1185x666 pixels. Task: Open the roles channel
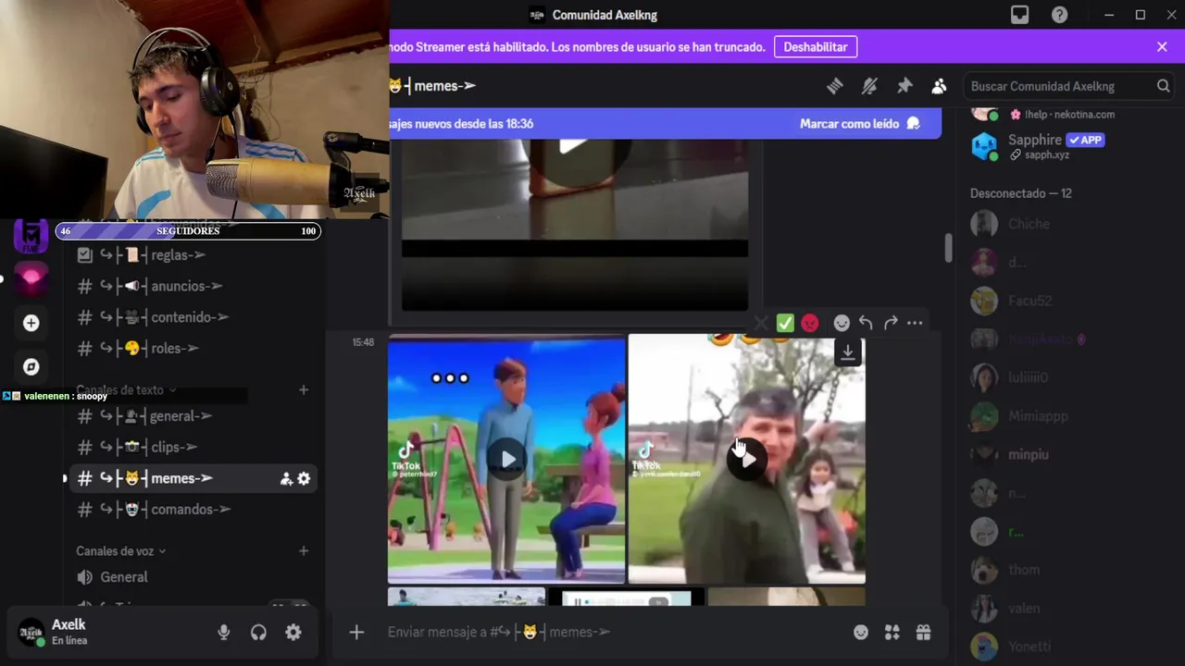tap(194, 349)
